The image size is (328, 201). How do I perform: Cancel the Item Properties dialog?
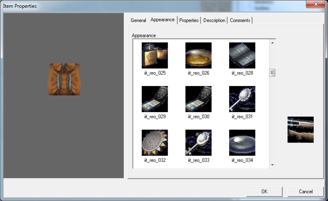click(305, 192)
